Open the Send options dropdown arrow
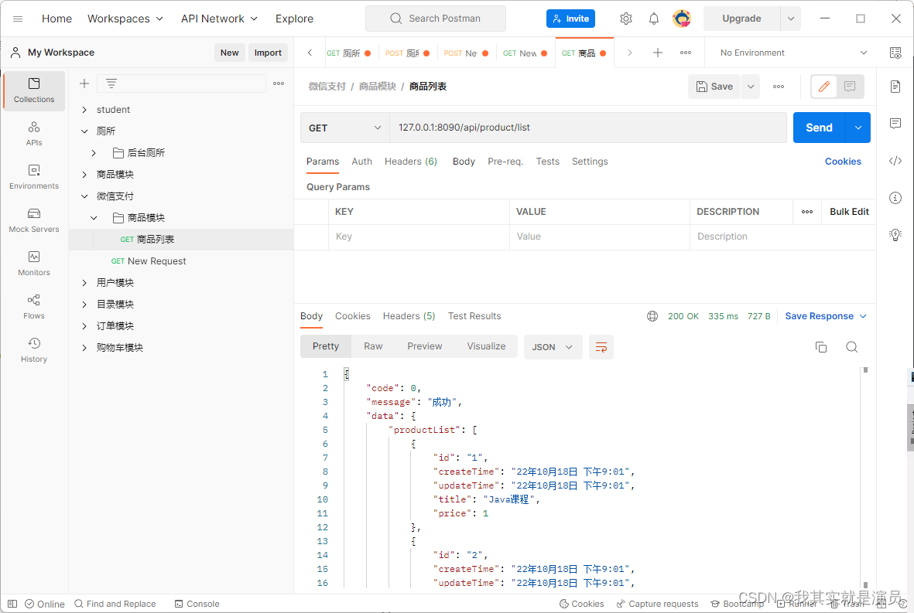Screen dimensions: 914x613 858,128
